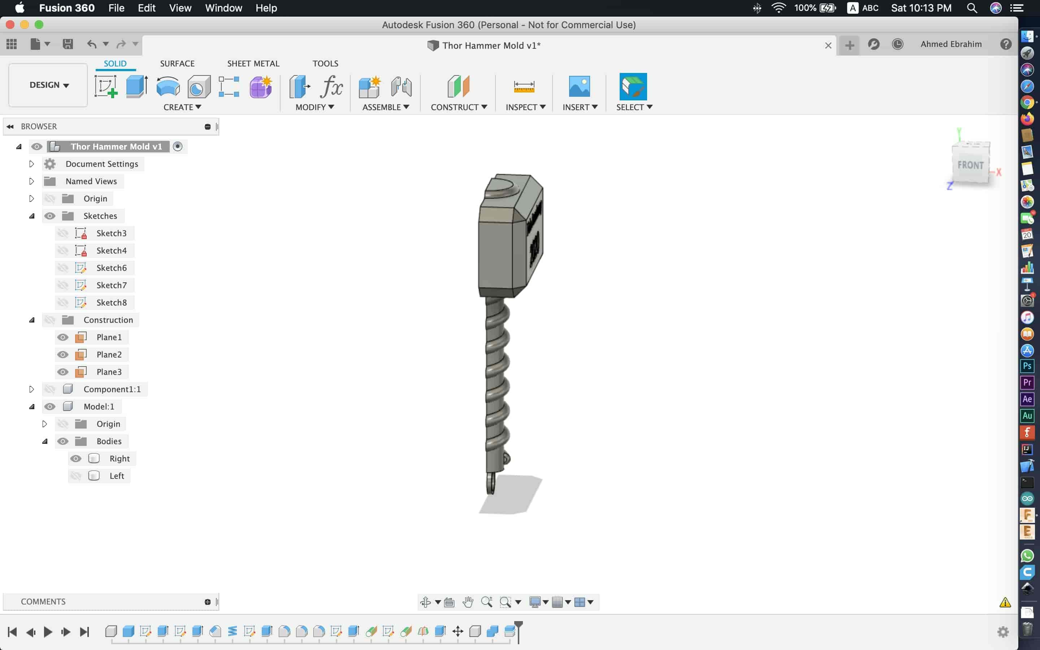Select the Orbit navigation tool
This screenshot has height=650, width=1040.
pyautogui.click(x=425, y=602)
